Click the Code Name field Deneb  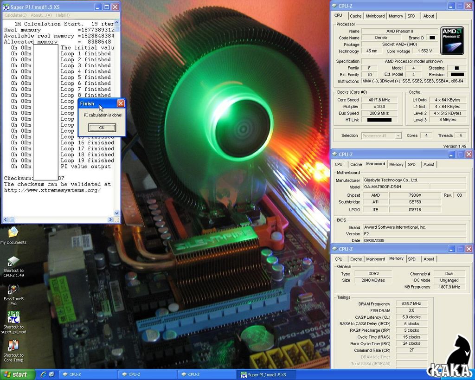tap(381, 38)
